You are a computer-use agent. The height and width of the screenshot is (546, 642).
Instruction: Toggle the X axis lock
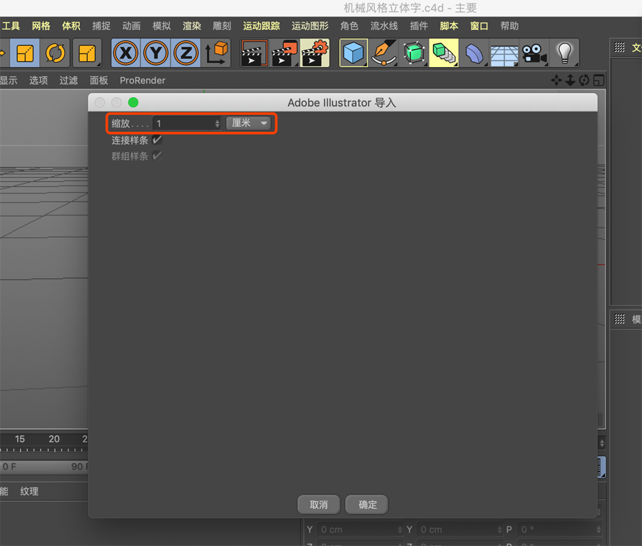pyautogui.click(x=126, y=53)
